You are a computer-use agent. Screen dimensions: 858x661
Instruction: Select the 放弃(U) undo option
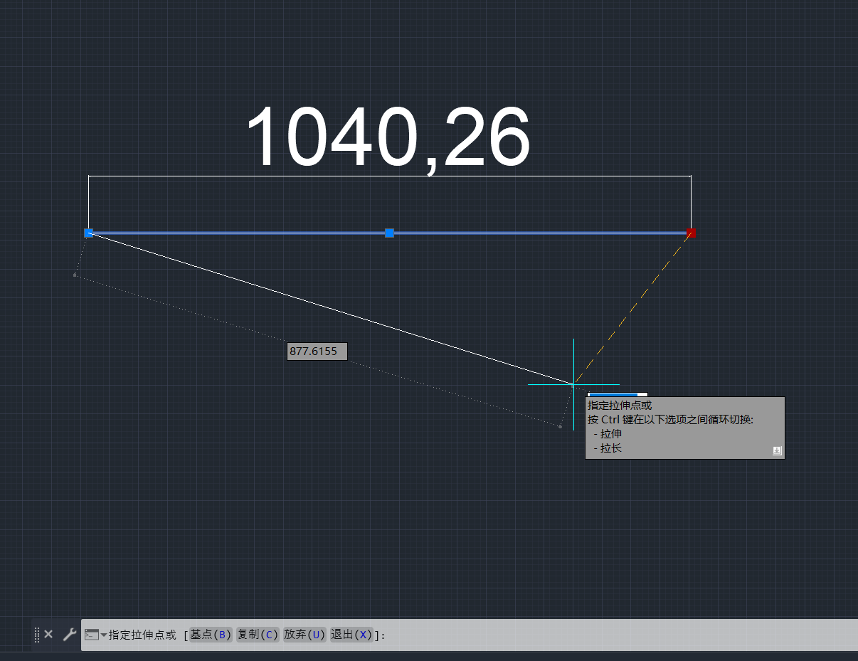(304, 635)
